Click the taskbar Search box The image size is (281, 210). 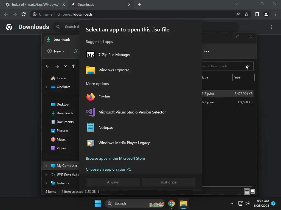coord(135,203)
